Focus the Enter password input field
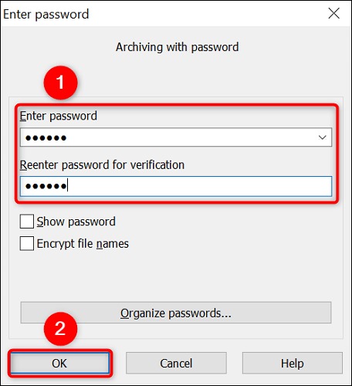The height and width of the screenshot is (386, 352). point(176,137)
